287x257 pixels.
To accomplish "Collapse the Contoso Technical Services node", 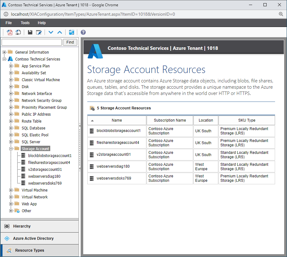I will [4, 59].
